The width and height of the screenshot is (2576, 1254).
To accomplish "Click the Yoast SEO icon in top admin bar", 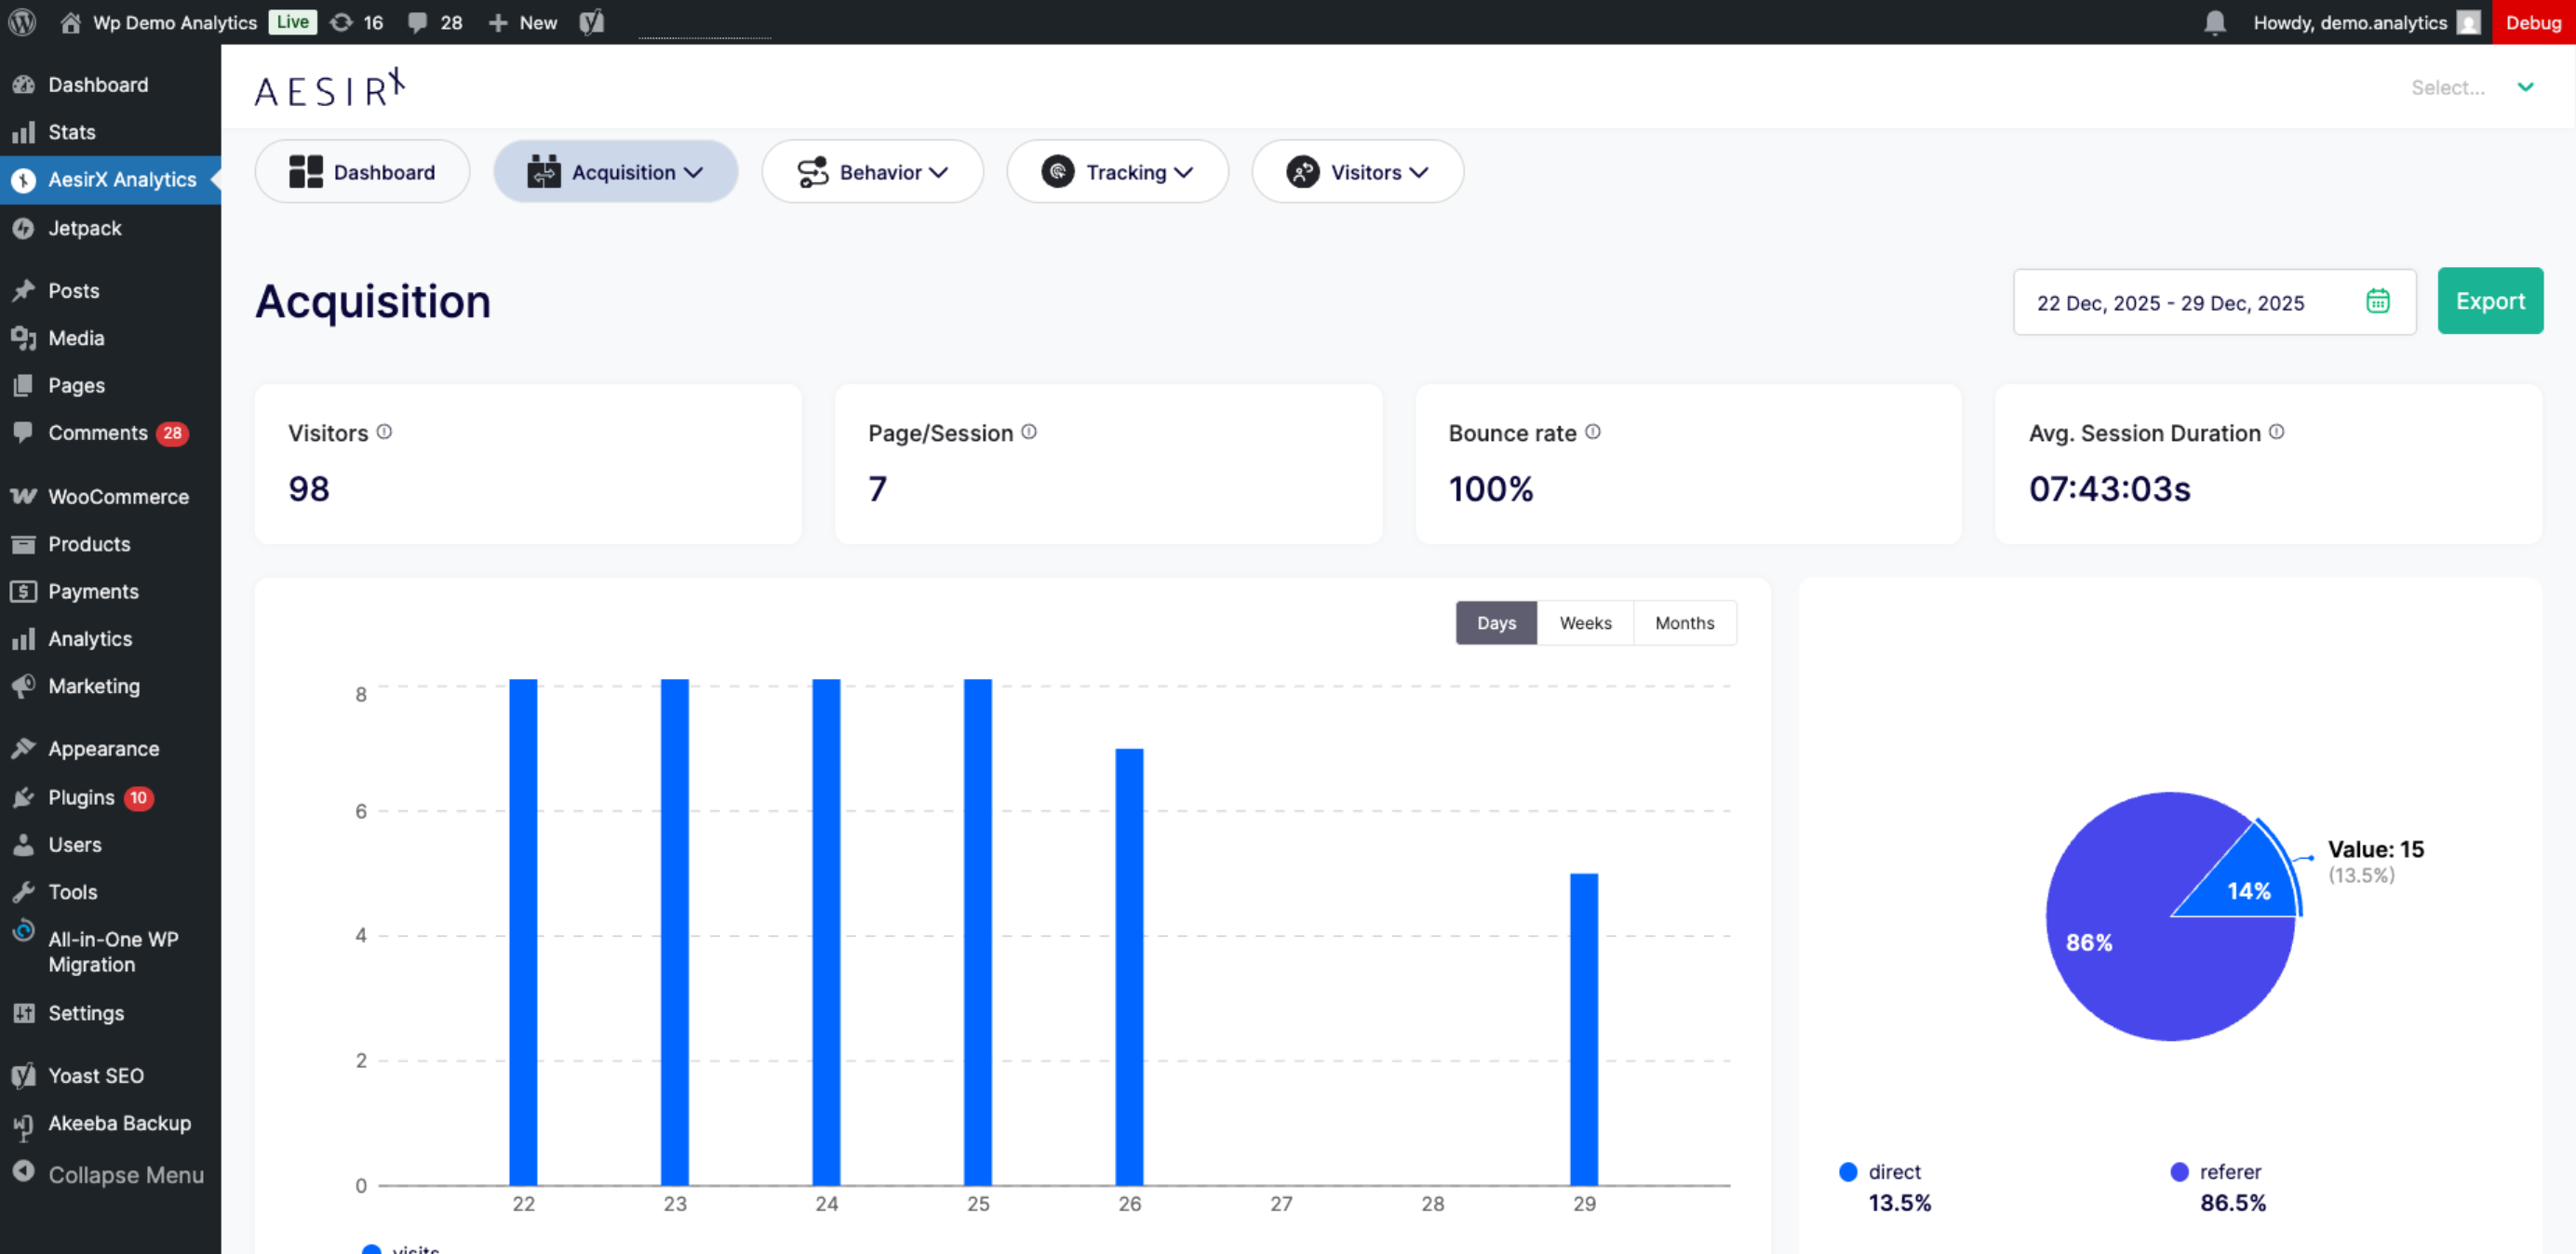I will 592,22.
